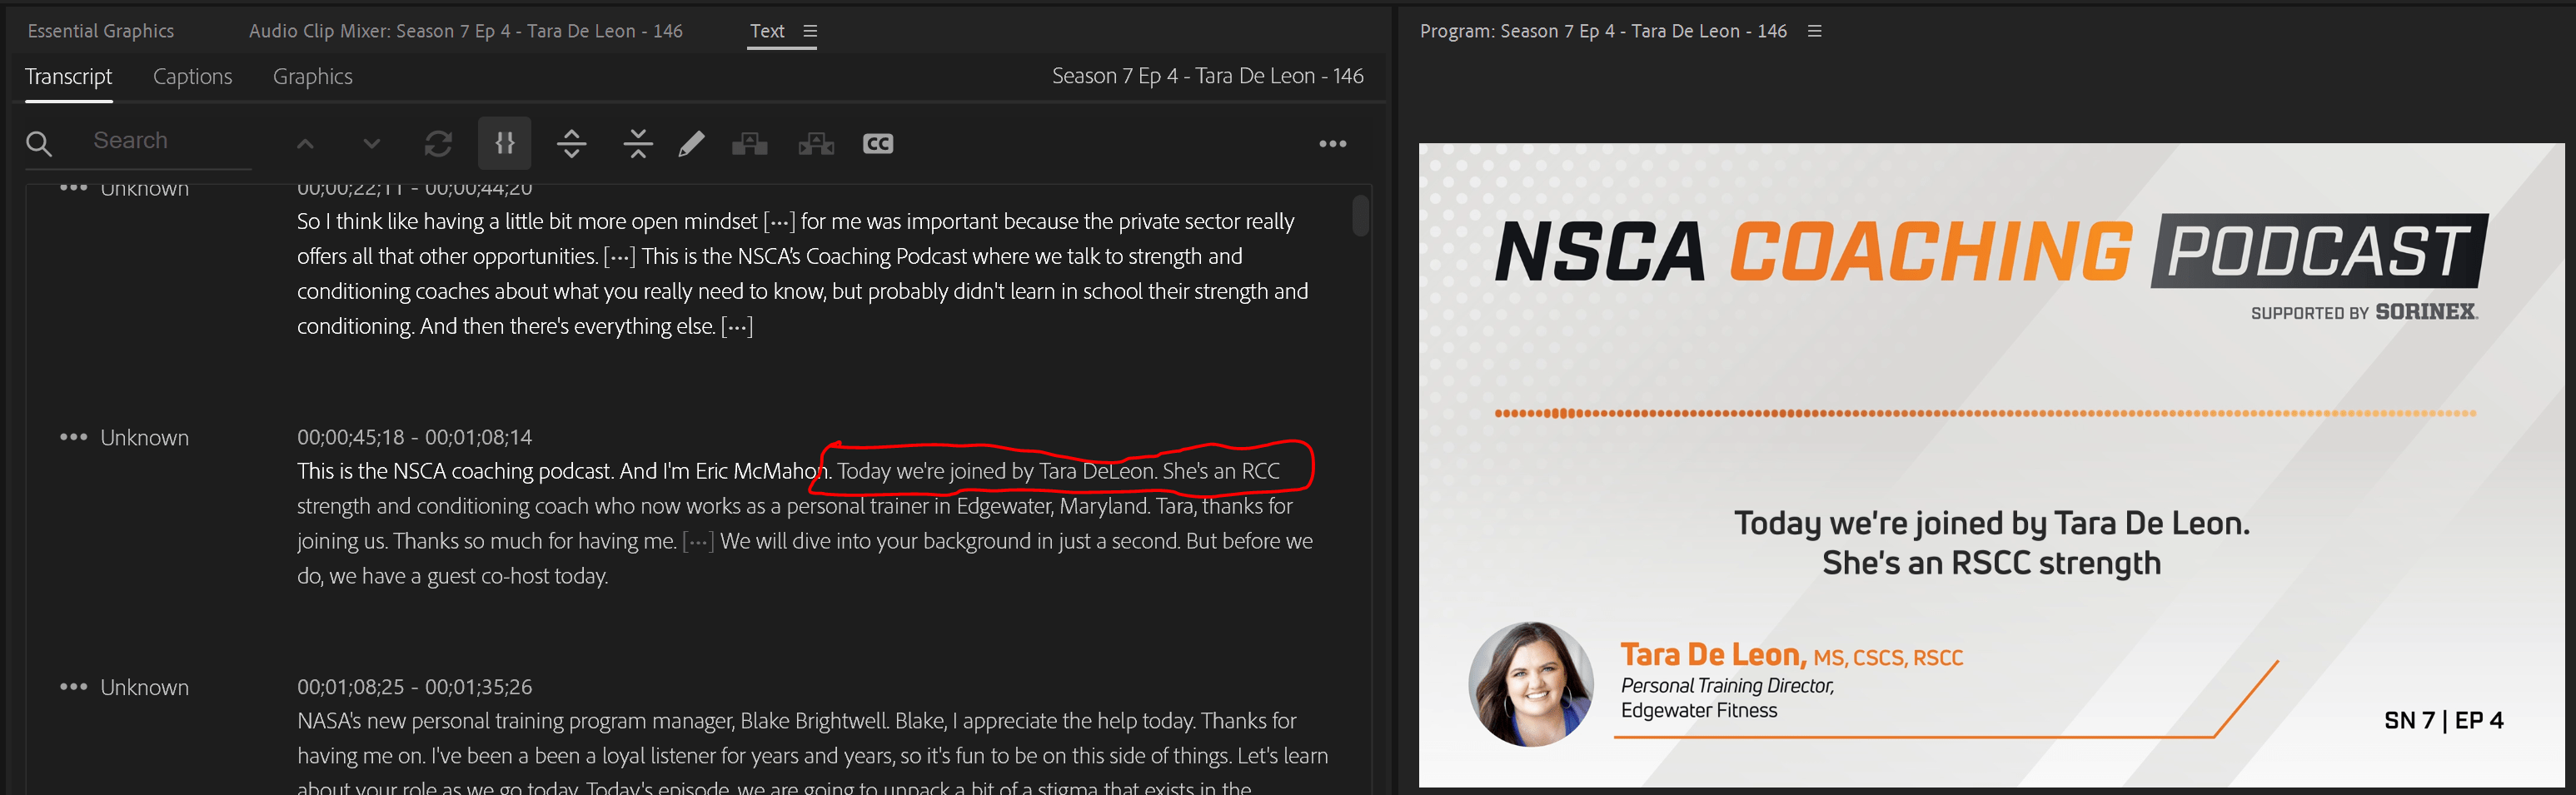This screenshot has height=795, width=2576.
Task: Select the pencil edit transcript icon
Action: point(691,143)
